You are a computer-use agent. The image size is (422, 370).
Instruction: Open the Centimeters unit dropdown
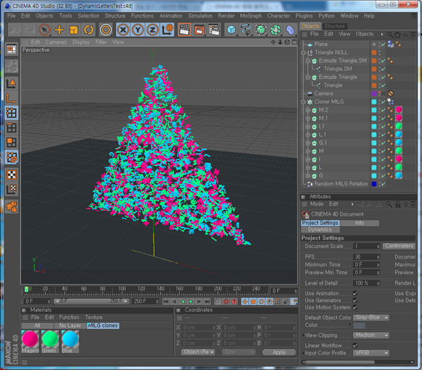coord(399,246)
